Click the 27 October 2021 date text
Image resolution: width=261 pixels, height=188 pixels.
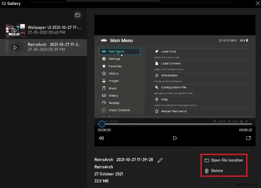(x=109, y=174)
